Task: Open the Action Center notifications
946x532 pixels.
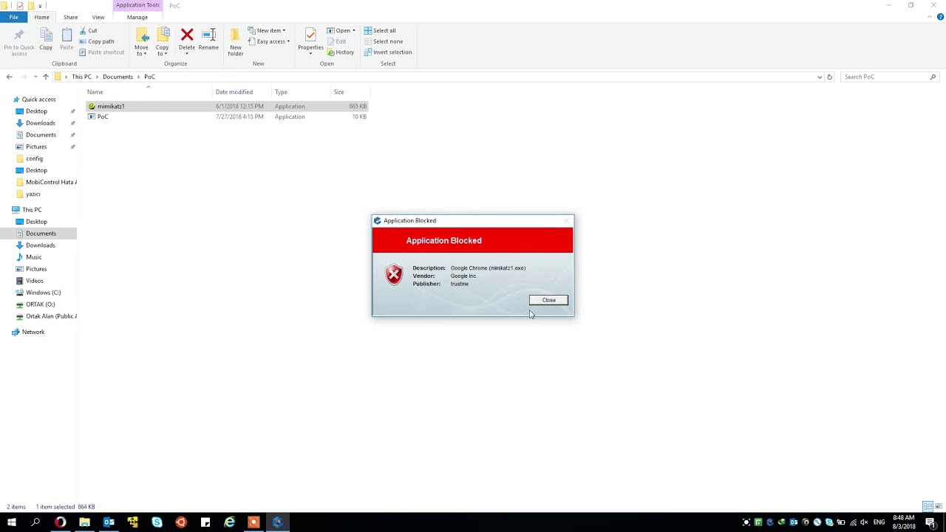Action: tap(930, 522)
